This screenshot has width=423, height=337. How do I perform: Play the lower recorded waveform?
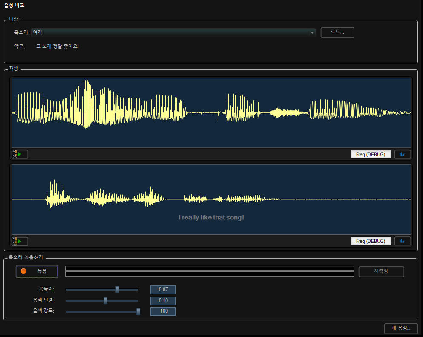click(20, 242)
